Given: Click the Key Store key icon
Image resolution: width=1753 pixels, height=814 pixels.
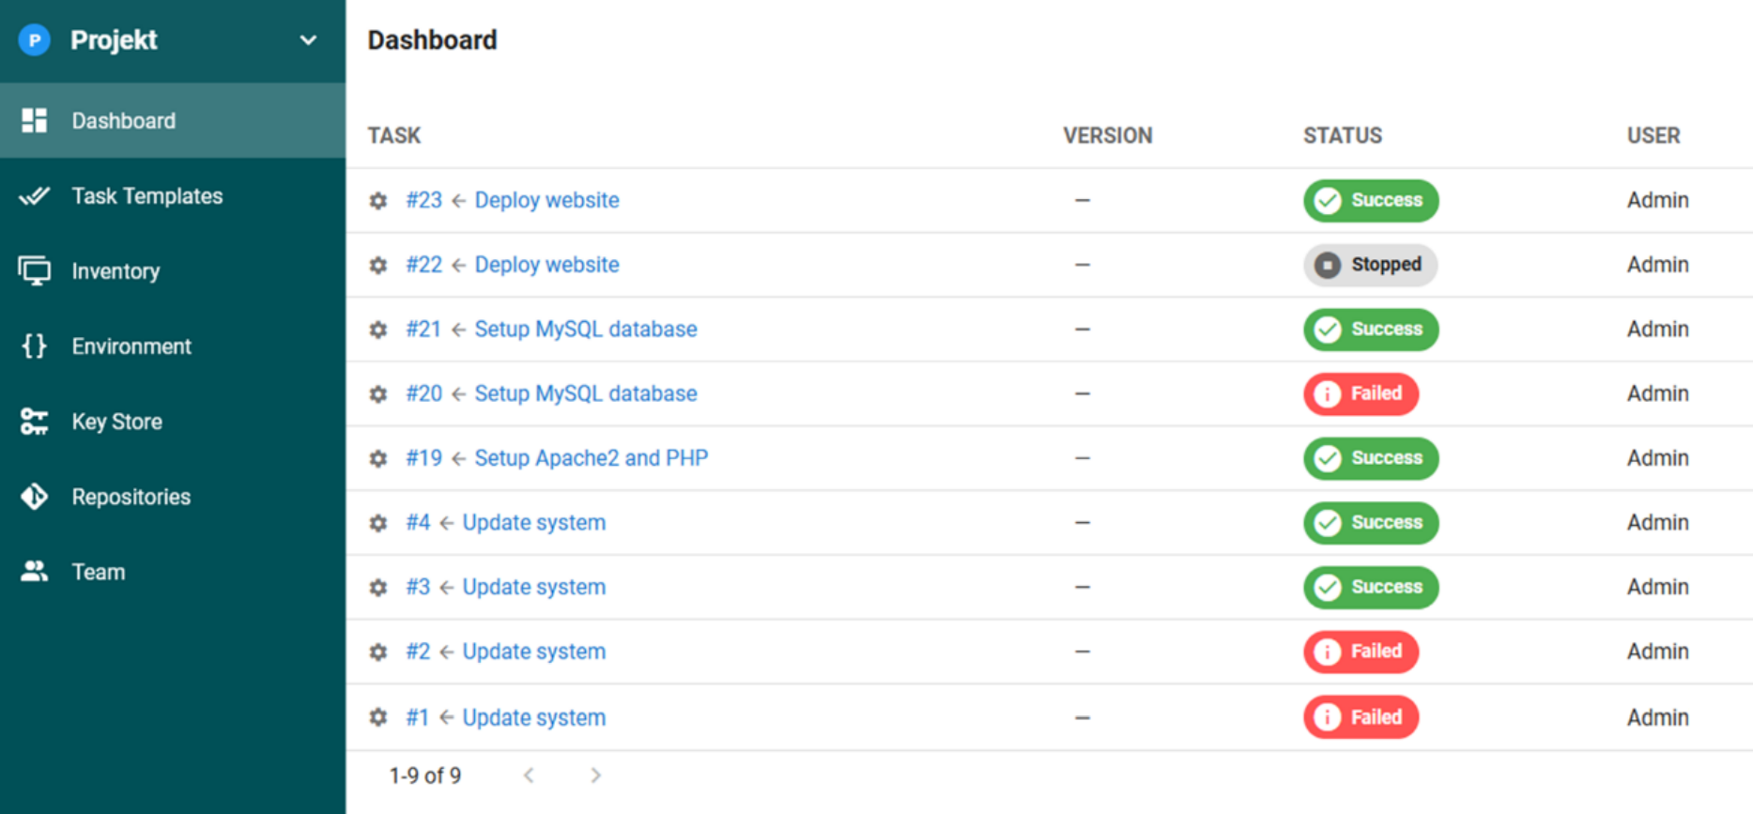Looking at the screenshot, I should (35, 422).
